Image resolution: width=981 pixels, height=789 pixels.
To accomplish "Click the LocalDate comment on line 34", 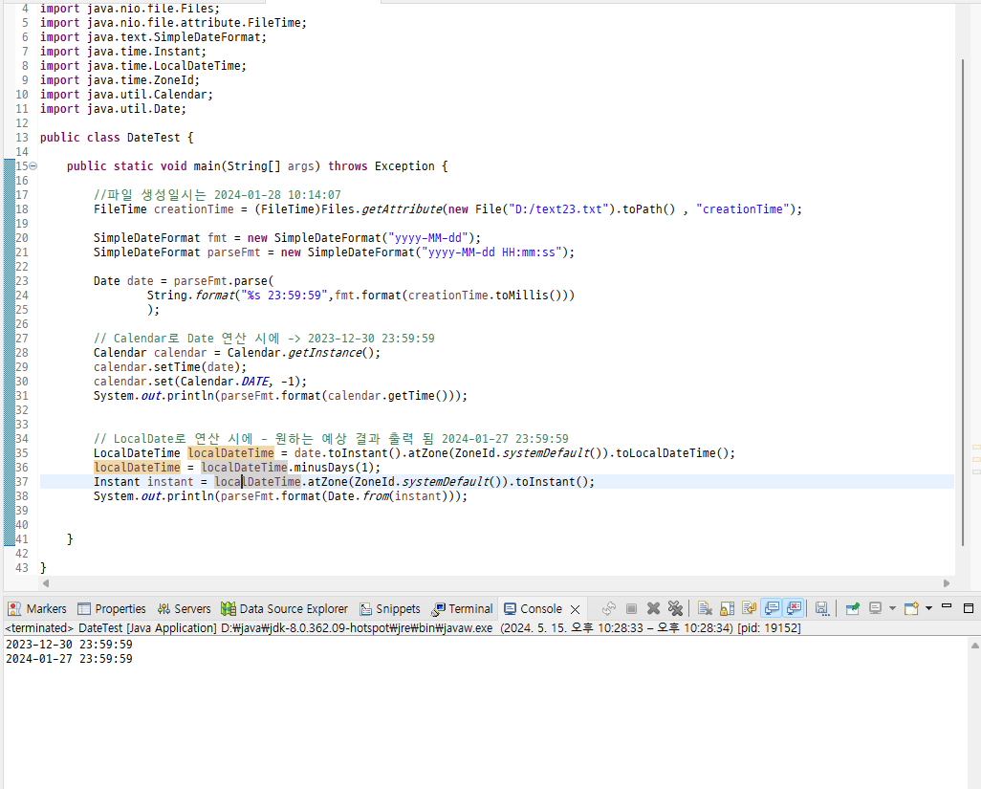I will (331, 439).
